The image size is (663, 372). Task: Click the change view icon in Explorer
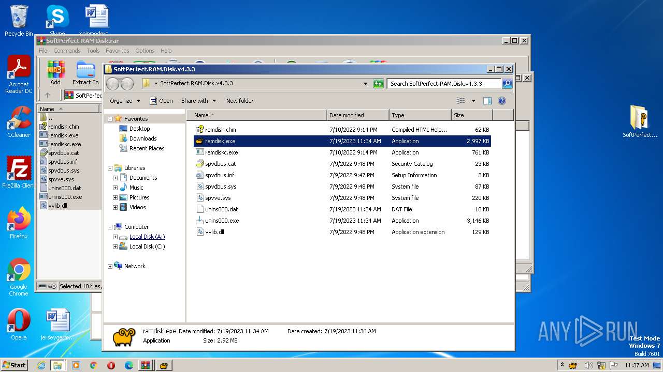tap(461, 101)
